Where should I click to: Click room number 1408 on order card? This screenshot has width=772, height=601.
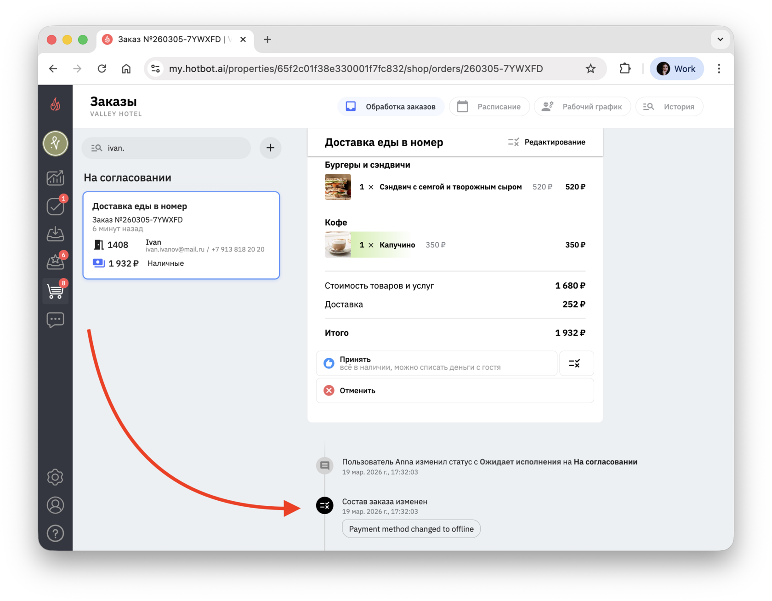(118, 245)
